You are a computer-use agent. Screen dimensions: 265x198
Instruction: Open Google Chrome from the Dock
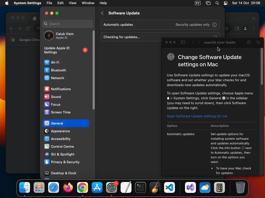(83, 187)
